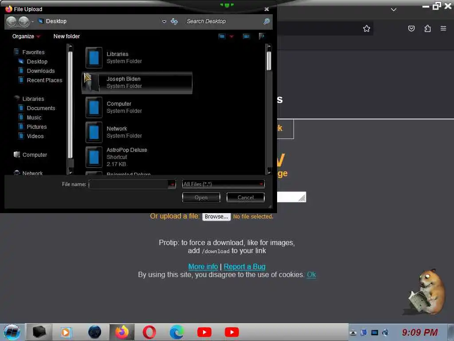This screenshot has height=341, width=454.
Task: Show the preview pane
Action: 246,36
